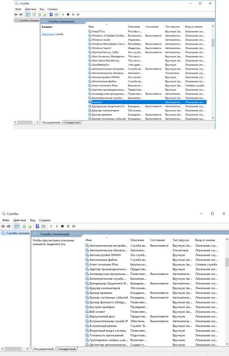Click Restart service icon in lower window toolbar

pyautogui.click(x=74, y=226)
